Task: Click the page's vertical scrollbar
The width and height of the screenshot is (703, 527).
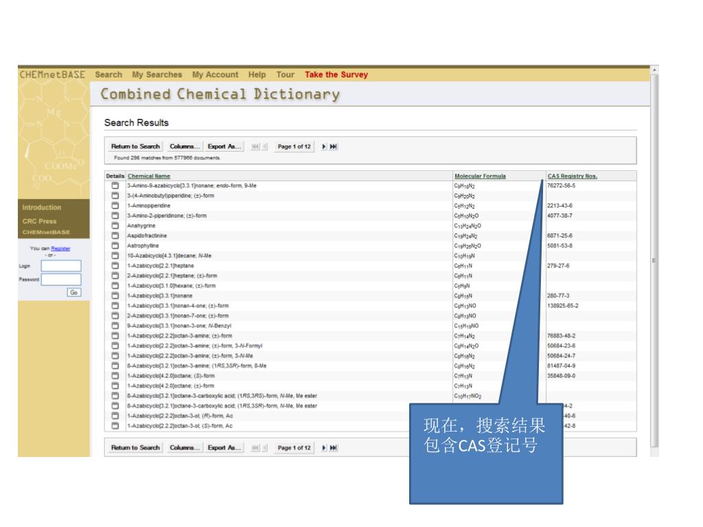Action: tap(654, 260)
